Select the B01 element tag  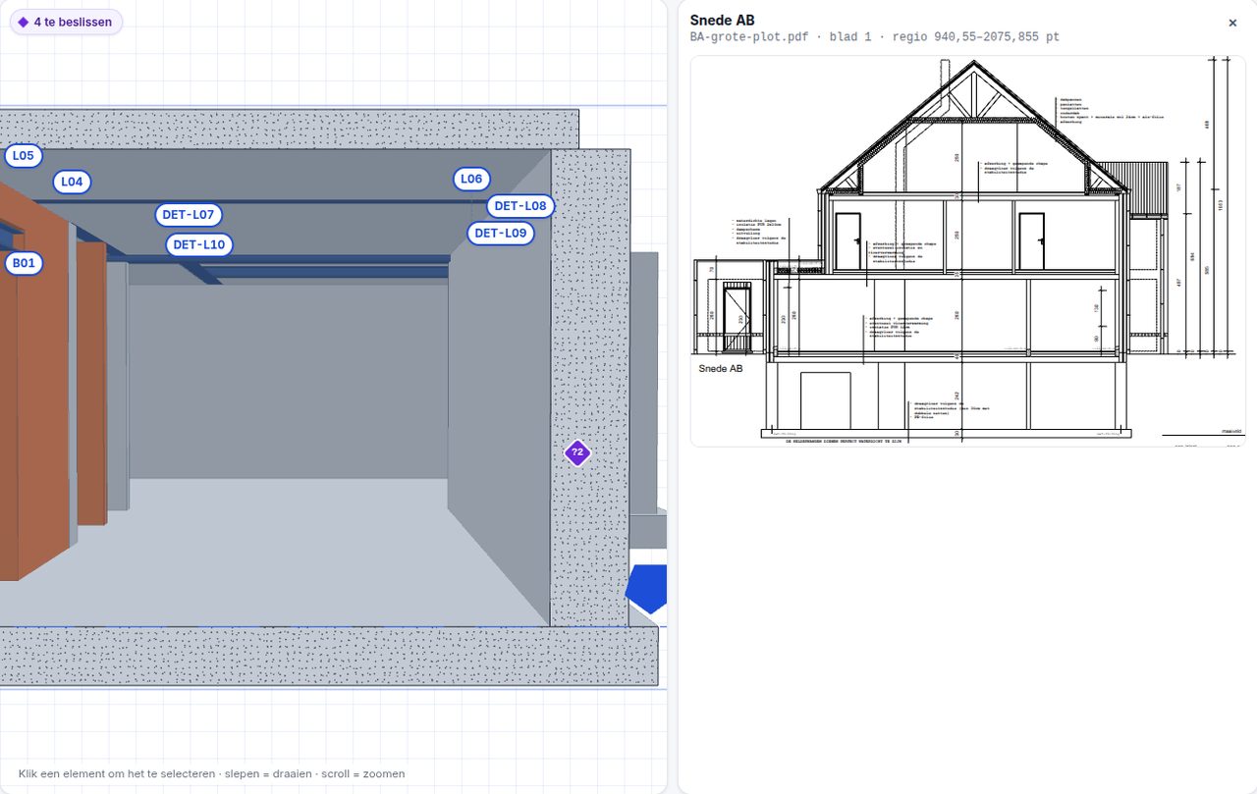24,263
